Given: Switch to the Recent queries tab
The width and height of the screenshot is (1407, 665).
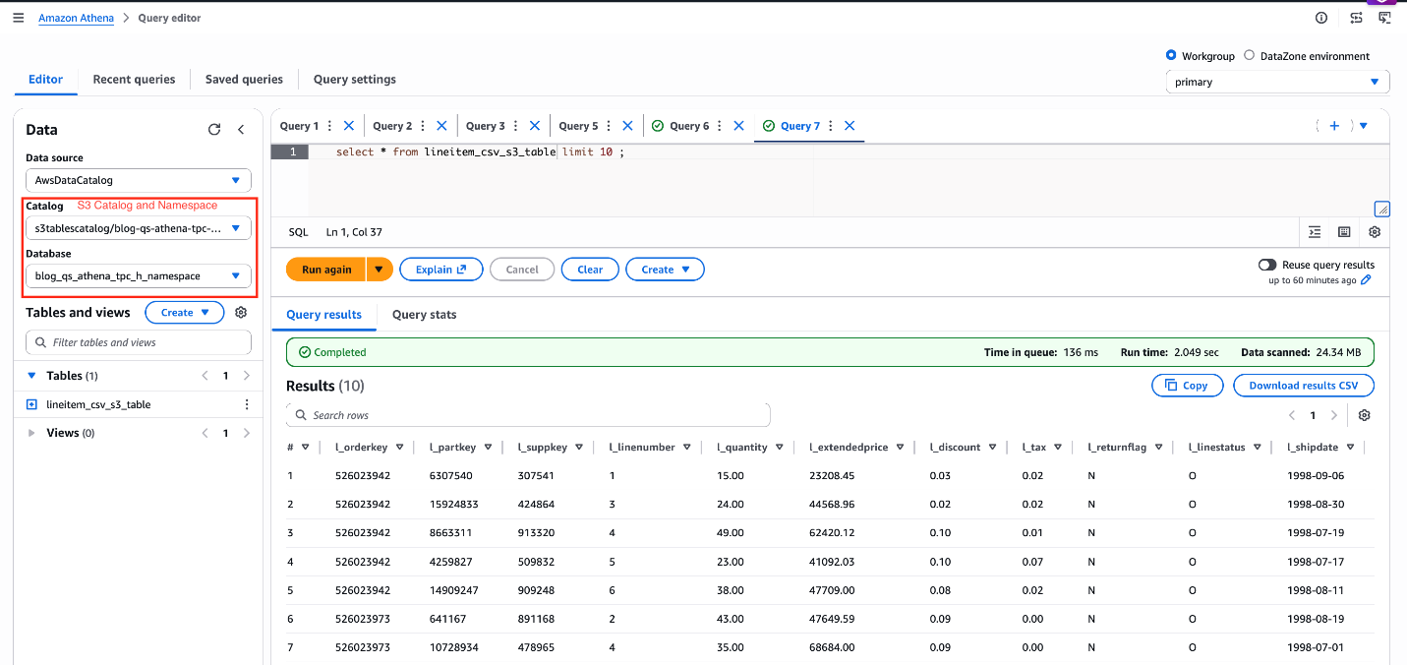Looking at the screenshot, I should click(134, 80).
